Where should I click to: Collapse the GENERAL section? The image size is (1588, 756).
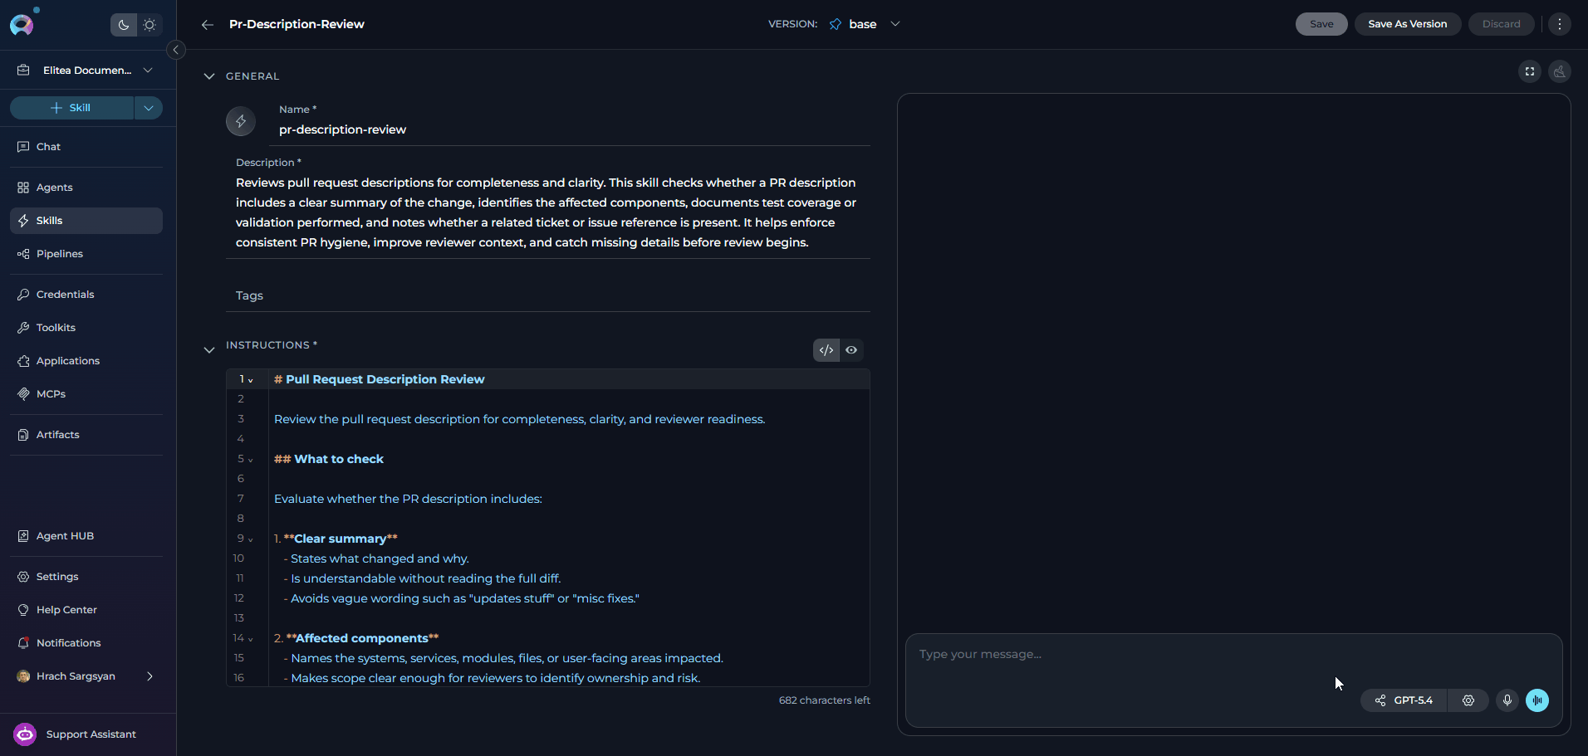[209, 76]
